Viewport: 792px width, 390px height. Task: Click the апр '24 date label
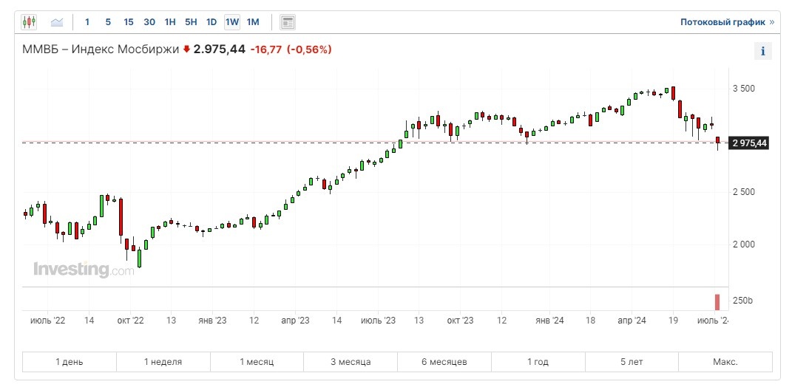coord(632,321)
